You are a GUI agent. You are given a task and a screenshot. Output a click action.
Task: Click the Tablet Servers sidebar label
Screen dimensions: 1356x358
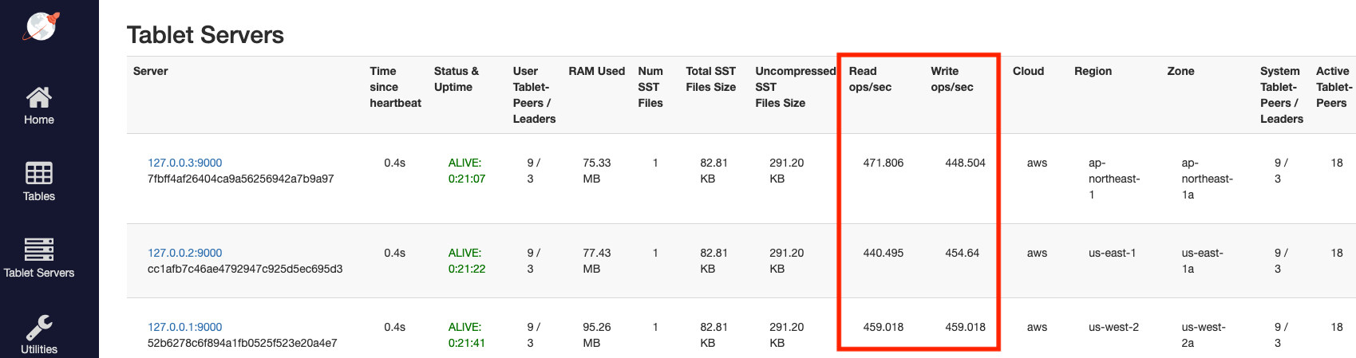[38, 273]
